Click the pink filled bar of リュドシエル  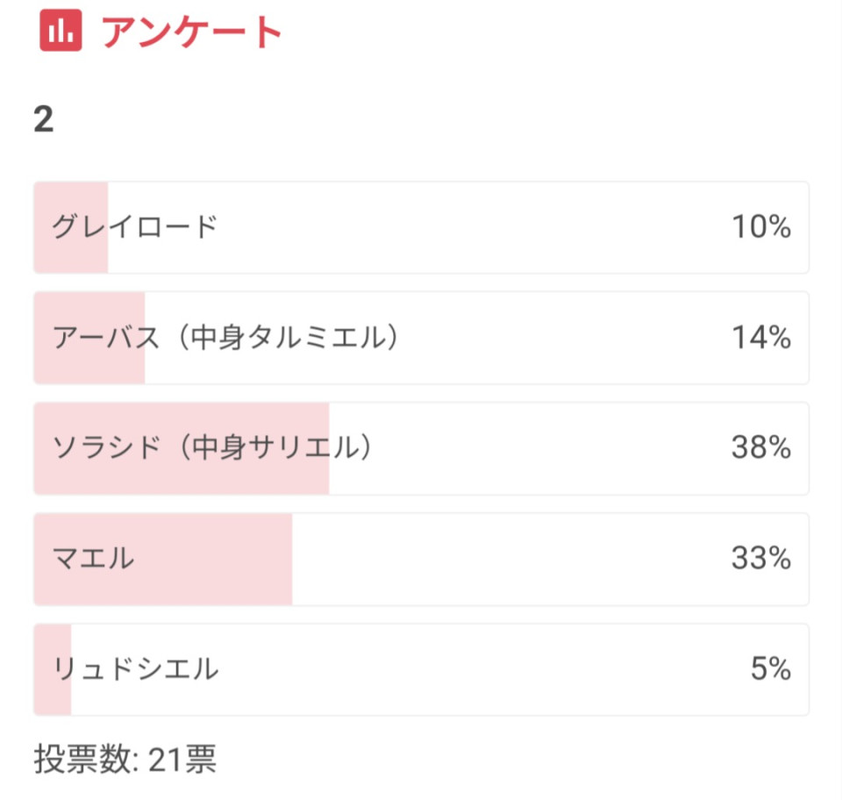click(53, 670)
